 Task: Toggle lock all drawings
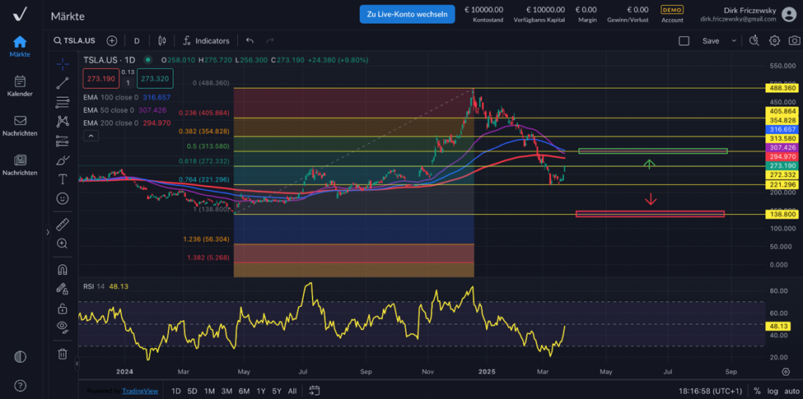(63, 309)
